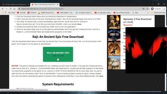Click 'here' link for WinRAR
Screen dimensions: 167x94
pyautogui.click(x=79, y=24)
